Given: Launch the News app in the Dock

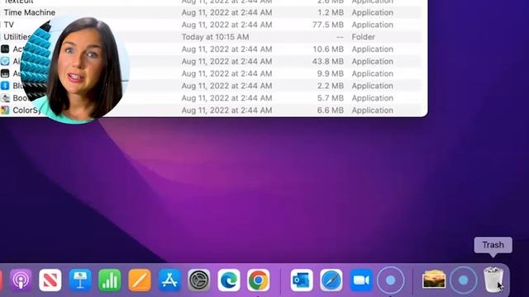Looking at the screenshot, I should 50,280.
